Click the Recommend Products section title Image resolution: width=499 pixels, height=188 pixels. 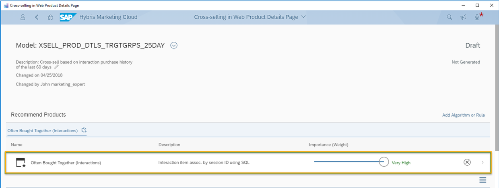38,115
